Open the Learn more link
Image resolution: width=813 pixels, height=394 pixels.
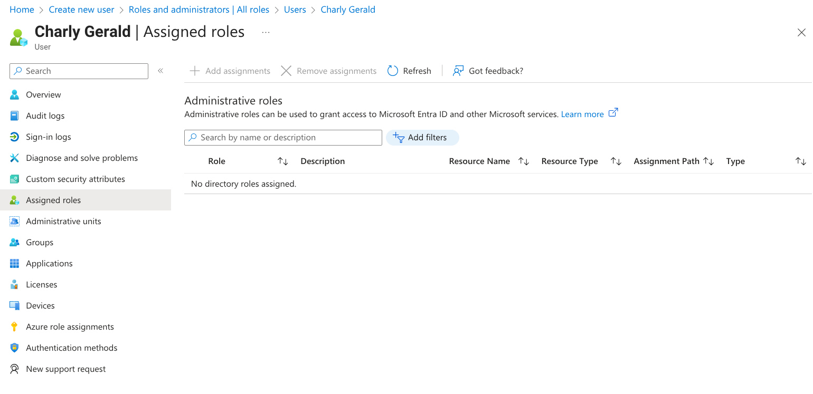[582, 114]
